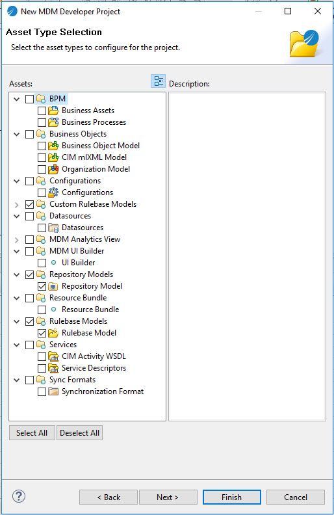Click the Synchronization Format folder icon
The width and height of the screenshot is (334, 515).
tap(53, 391)
